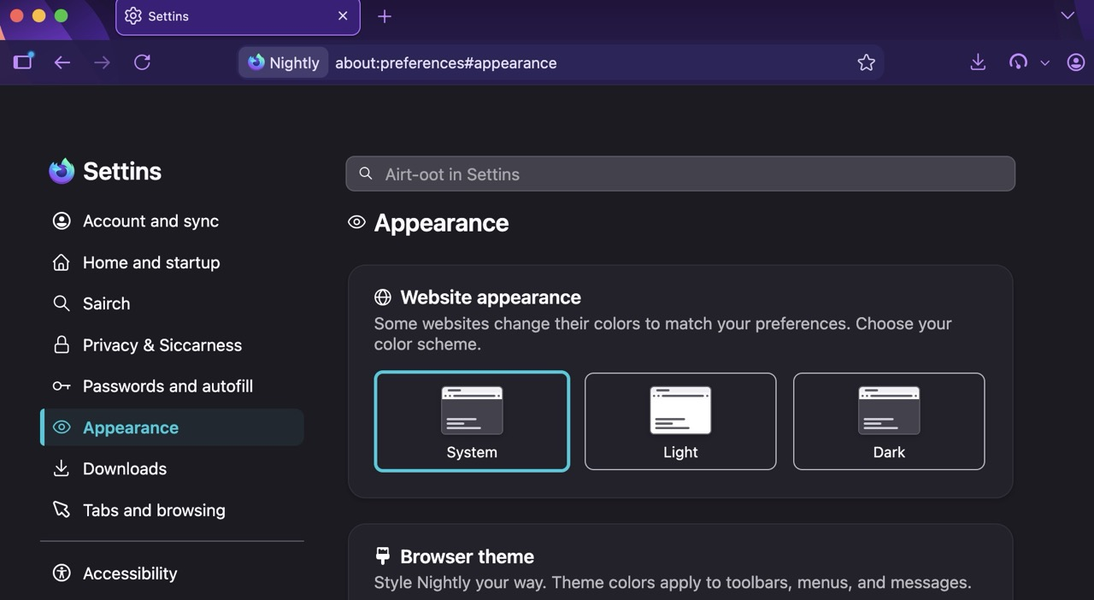Click the house icon beside Home and startup

(x=62, y=262)
